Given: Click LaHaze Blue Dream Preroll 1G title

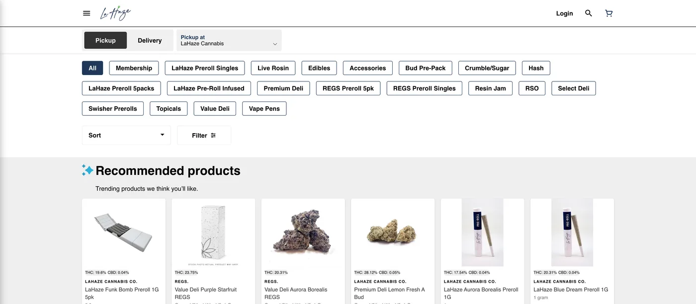Looking at the screenshot, I should [x=571, y=290].
